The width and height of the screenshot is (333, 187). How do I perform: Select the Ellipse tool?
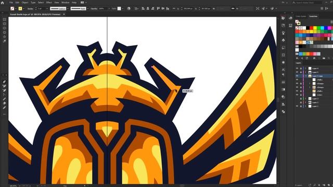click(5, 28)
